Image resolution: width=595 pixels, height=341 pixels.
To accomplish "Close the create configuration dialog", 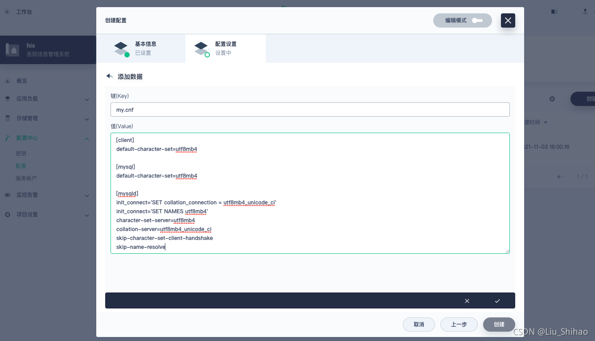I will (x=508, y=20).
